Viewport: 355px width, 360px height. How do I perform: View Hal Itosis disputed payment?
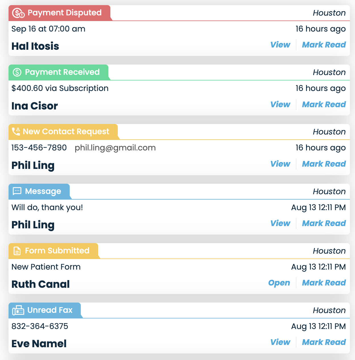tap(280, 45)
